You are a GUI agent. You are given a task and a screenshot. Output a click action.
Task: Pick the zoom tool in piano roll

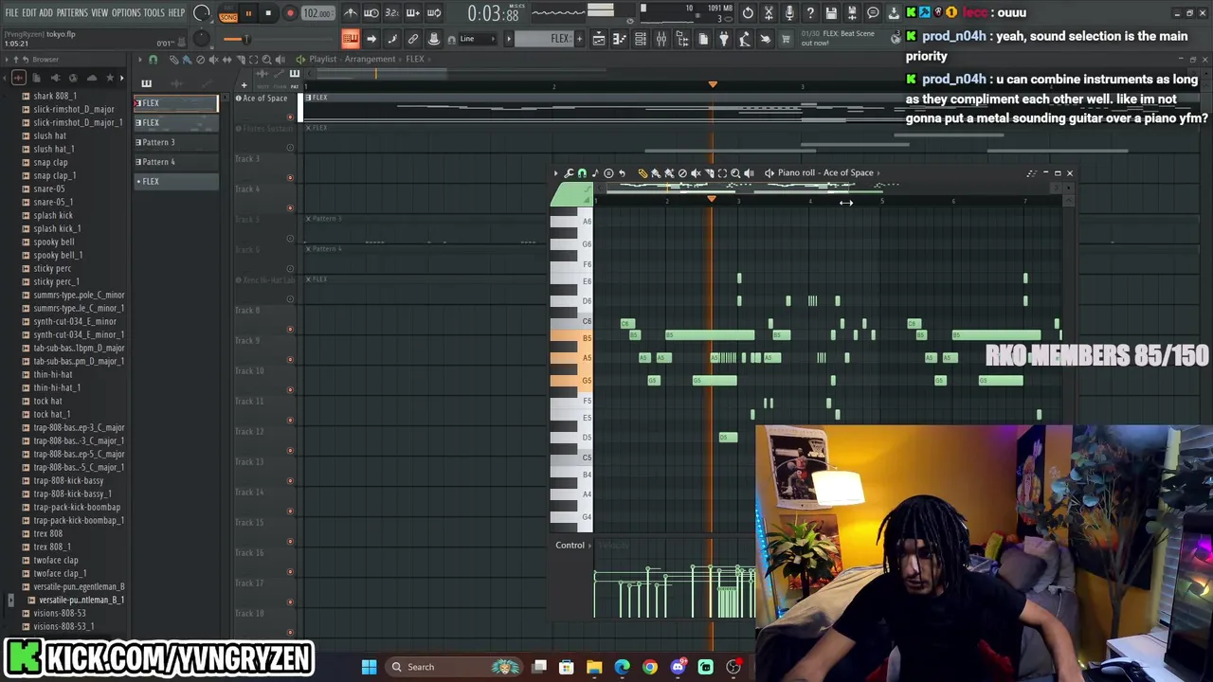coord(735,173)
